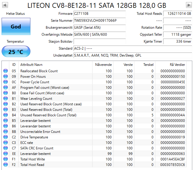Select Erase Fail Count (Worst case) text
The width and height of the screenshot is (194, 170).
pos(42,93)
